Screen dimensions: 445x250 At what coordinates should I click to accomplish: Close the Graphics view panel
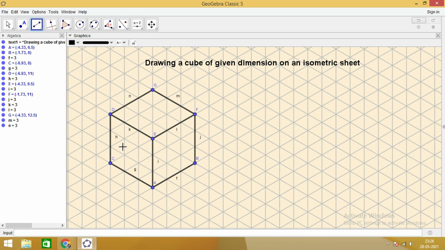[438, 35]
